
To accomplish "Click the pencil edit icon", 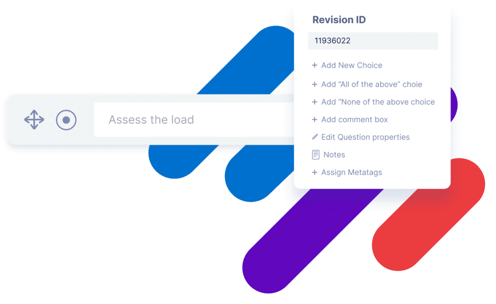I will [x=315, y=137].
